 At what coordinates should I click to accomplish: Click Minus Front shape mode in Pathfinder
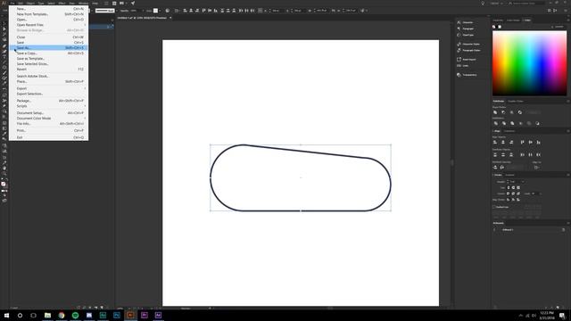(x=503, y=112)
